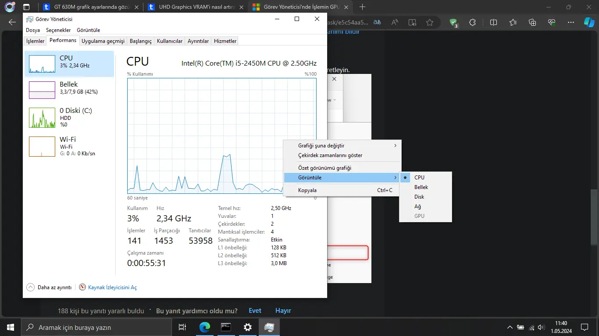Click the Task Manager taskbar icon
599x336 pixels.
(269, 327)
